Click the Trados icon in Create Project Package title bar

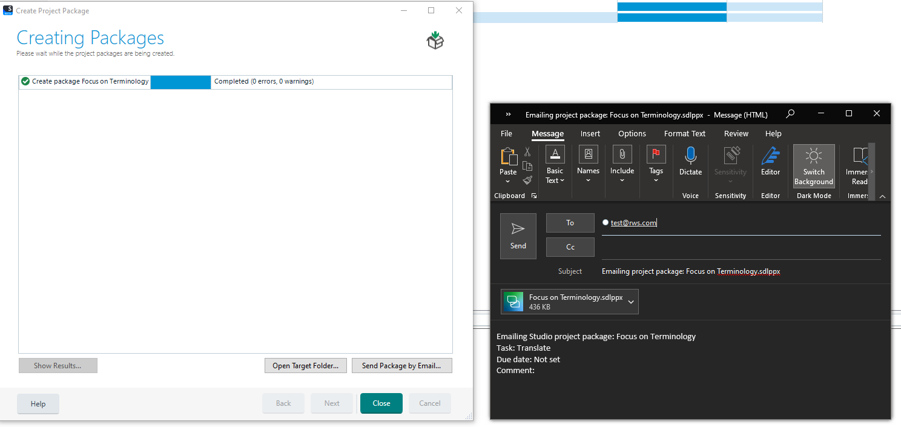pyautogui.click(x=8, y=10)
